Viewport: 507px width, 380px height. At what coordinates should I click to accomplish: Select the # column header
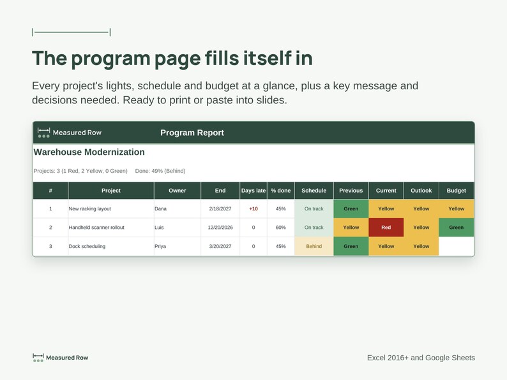(x=50, y=191)
